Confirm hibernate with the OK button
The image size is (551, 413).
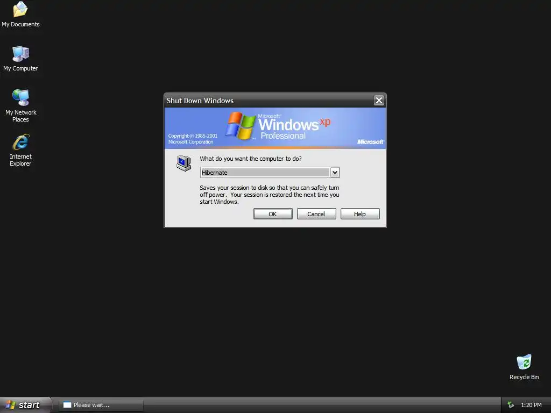[273, 214]
